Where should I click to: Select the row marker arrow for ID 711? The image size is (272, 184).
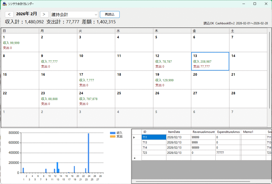point(134,137)
